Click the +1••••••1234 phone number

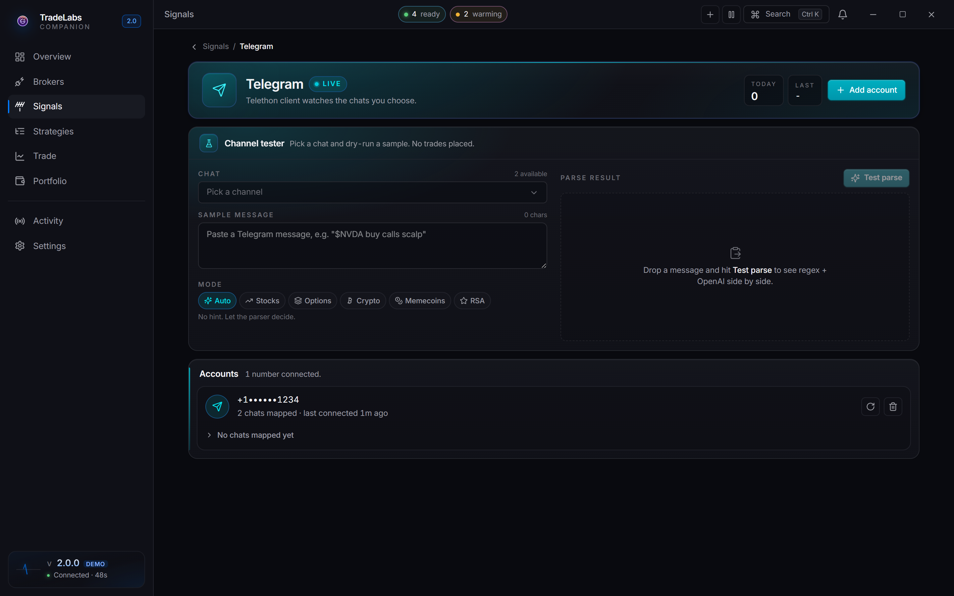[x=268, y=400]
